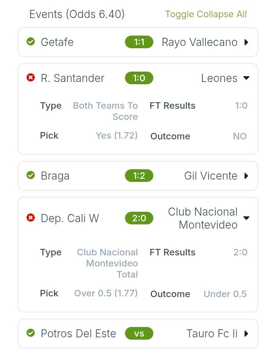Click the vs badge for Potros Del Este match
The image size is (276, 363).
pyautogui.click(x=139, y=334)
